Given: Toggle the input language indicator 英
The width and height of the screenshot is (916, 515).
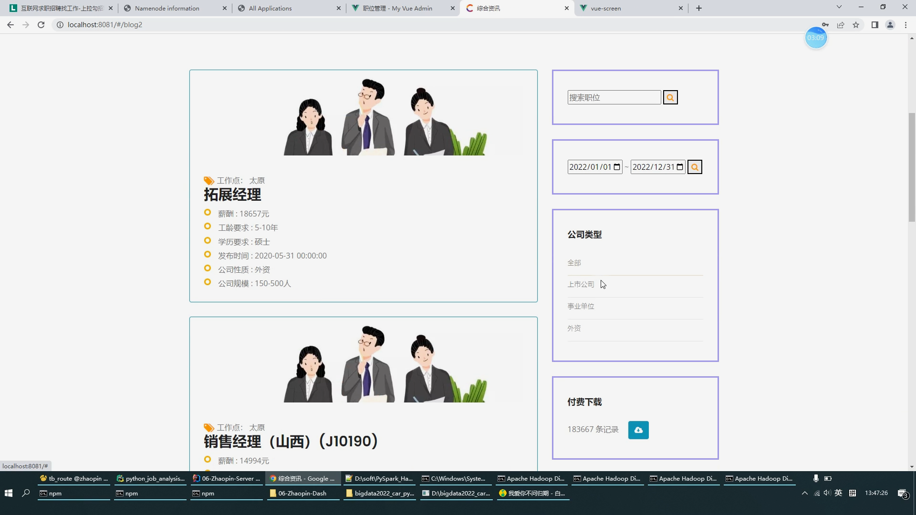Looking at the screenshot, I should coord(839,493).
